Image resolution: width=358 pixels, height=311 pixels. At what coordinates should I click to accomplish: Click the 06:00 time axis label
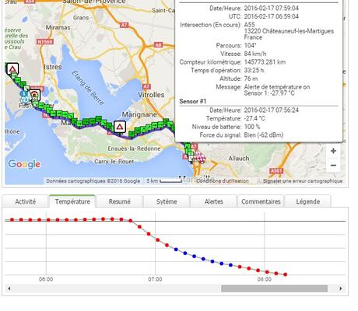click(46, 279)
